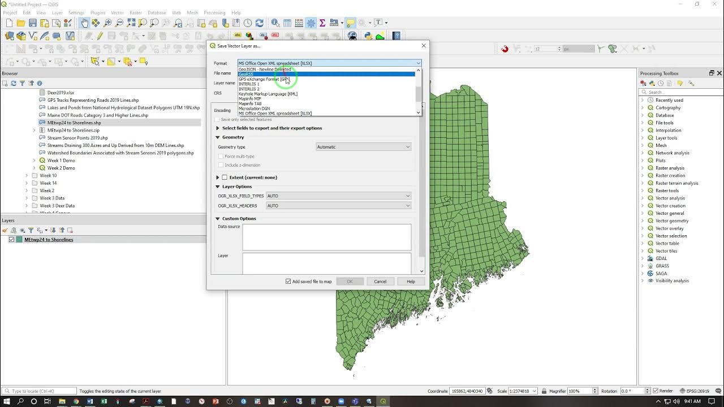The width and height of the screenshot is (724, 407).
Task: Click the New Project icon
Action: [x=9, y=23]
